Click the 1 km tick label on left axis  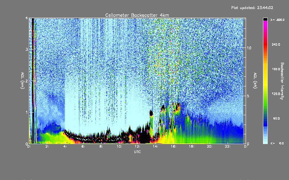pos(27,112)
